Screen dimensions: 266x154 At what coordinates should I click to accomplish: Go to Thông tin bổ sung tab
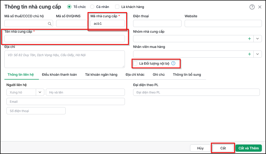point(187,75)
